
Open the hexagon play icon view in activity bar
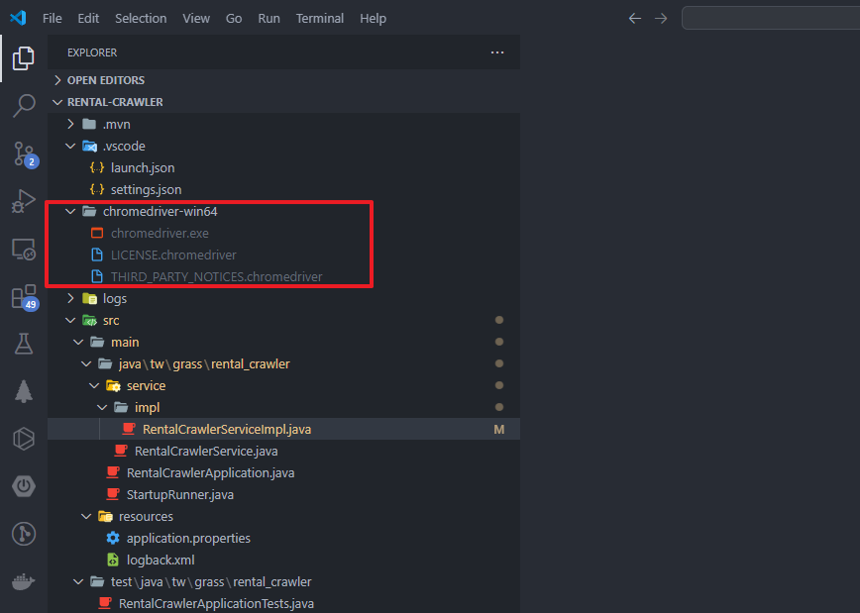point(24,439)
